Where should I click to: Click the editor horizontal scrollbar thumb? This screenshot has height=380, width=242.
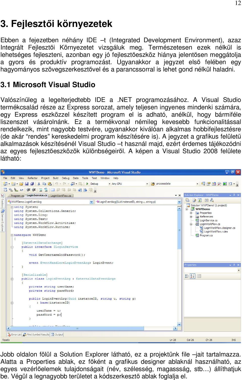(x=77, y=328)
